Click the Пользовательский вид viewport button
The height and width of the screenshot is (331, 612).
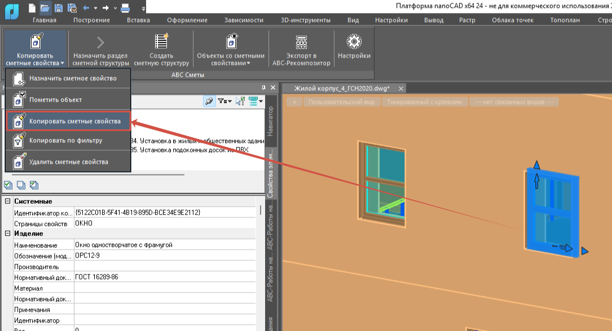341,102
